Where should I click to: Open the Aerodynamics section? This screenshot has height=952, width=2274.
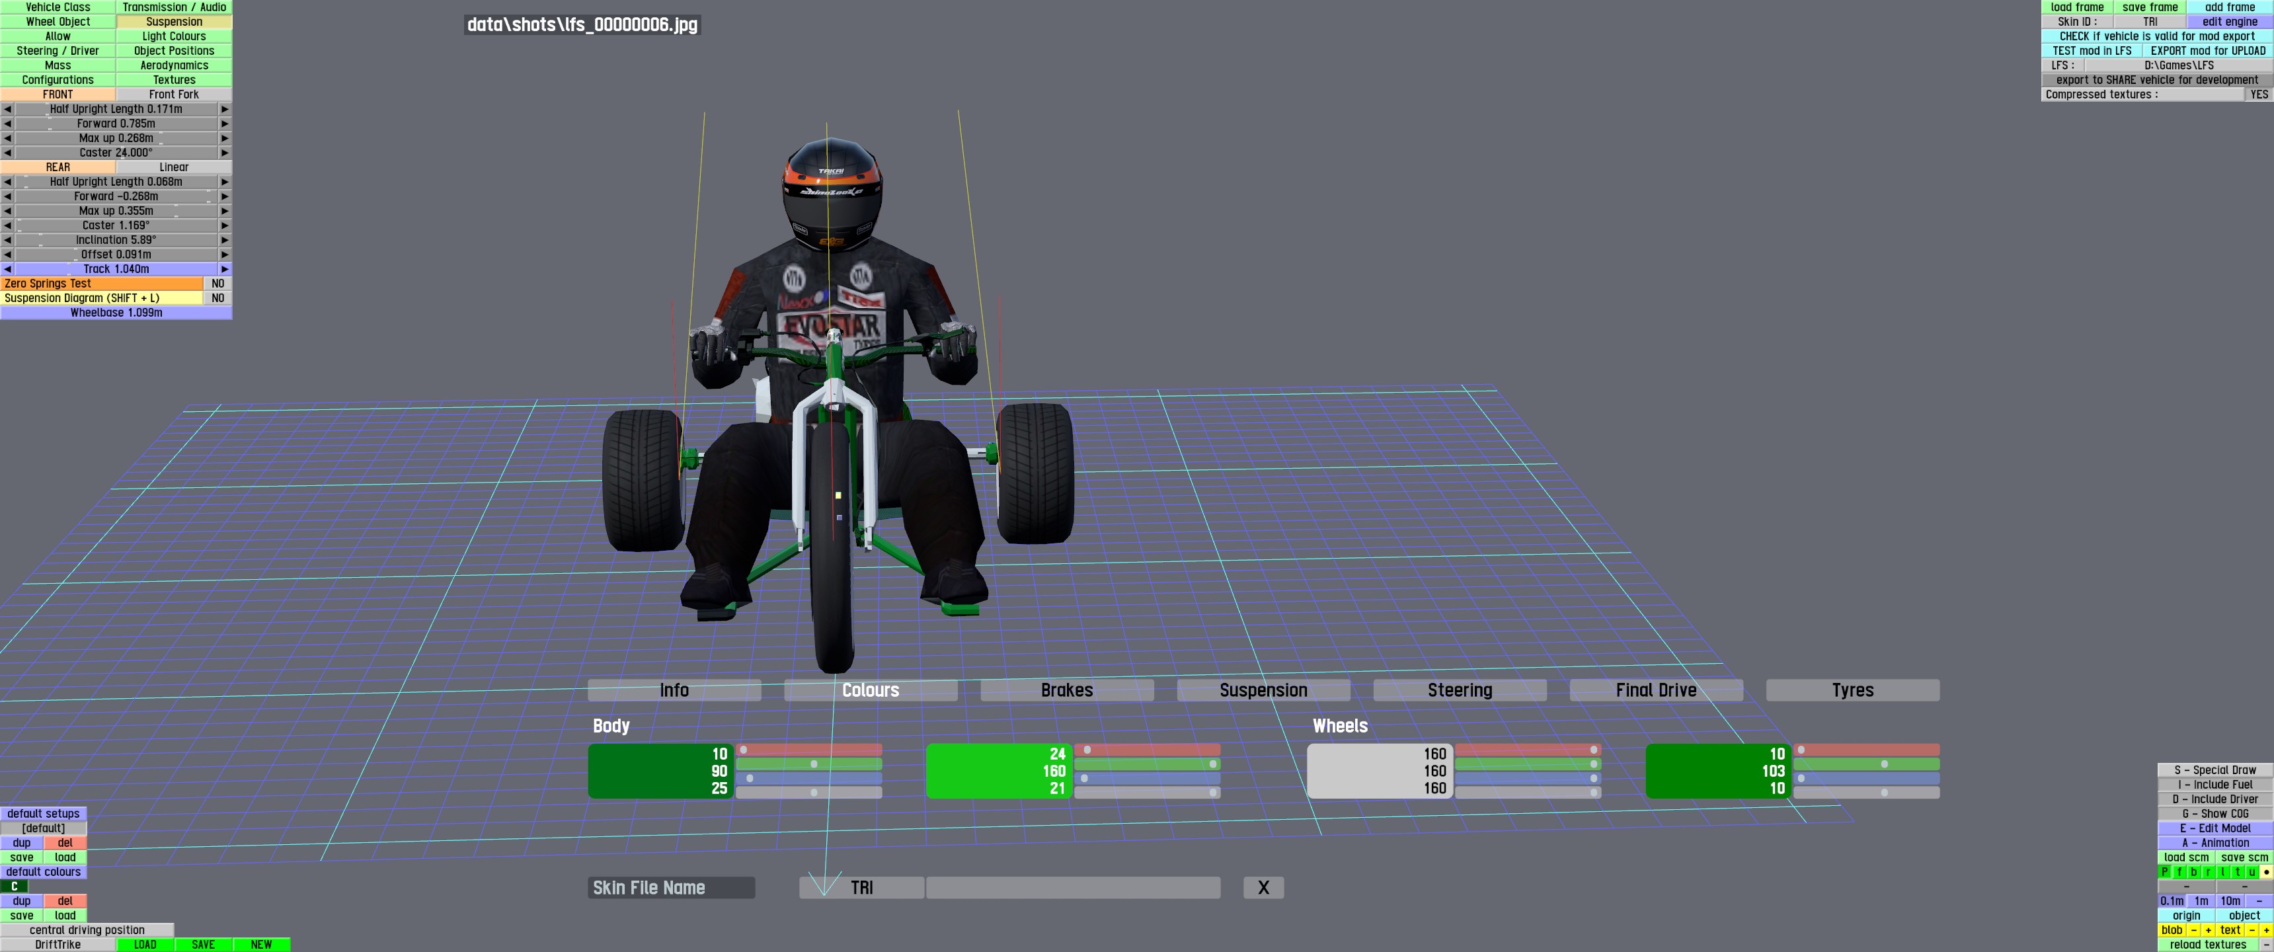(174, 65)
